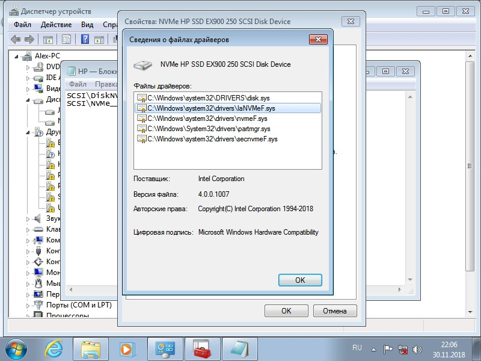
Task: Show hidden system tray icons
Action: coord(373,350)
